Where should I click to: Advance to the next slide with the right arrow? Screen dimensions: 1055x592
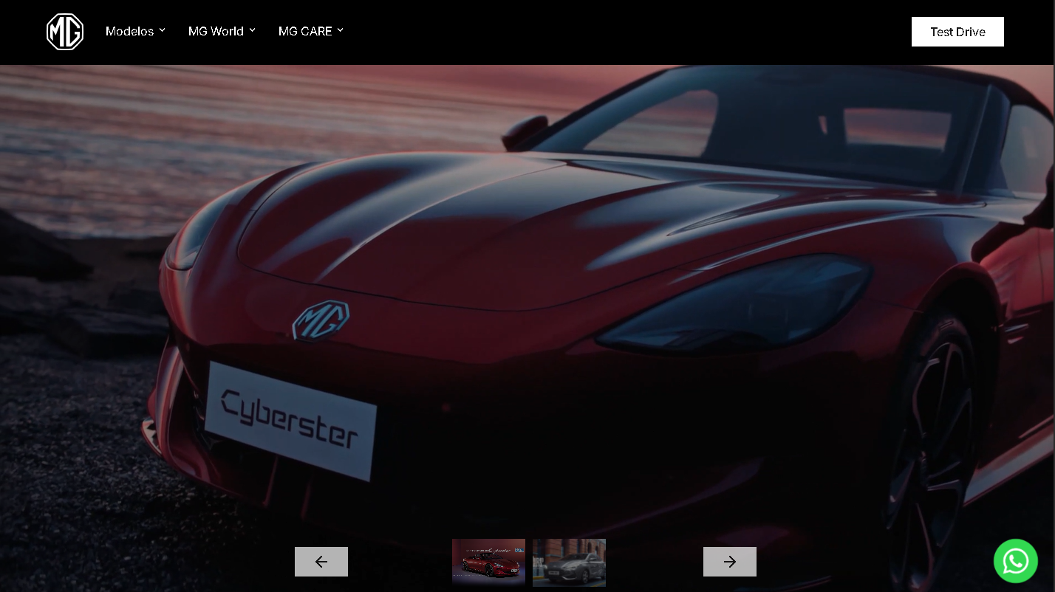pos(730,562)
